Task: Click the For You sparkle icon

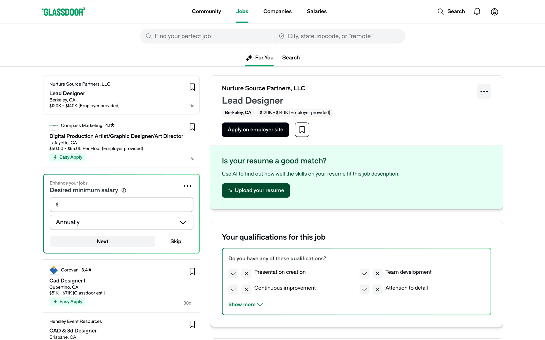Action: [249, 58]
